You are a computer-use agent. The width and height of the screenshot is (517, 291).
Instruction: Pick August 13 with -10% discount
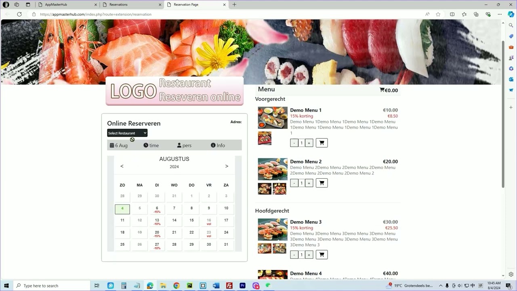pos(157,221)
